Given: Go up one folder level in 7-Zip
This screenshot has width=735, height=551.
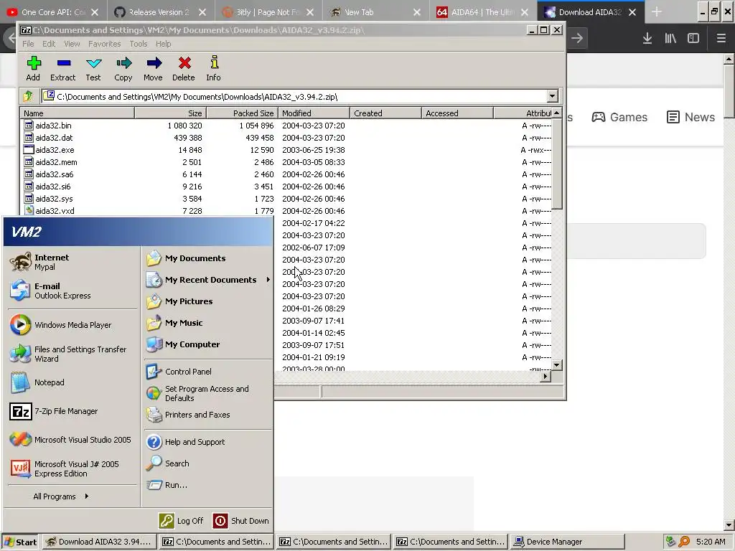Looking at the screenshot, I should pyautogui.click(x=28, y=97).
